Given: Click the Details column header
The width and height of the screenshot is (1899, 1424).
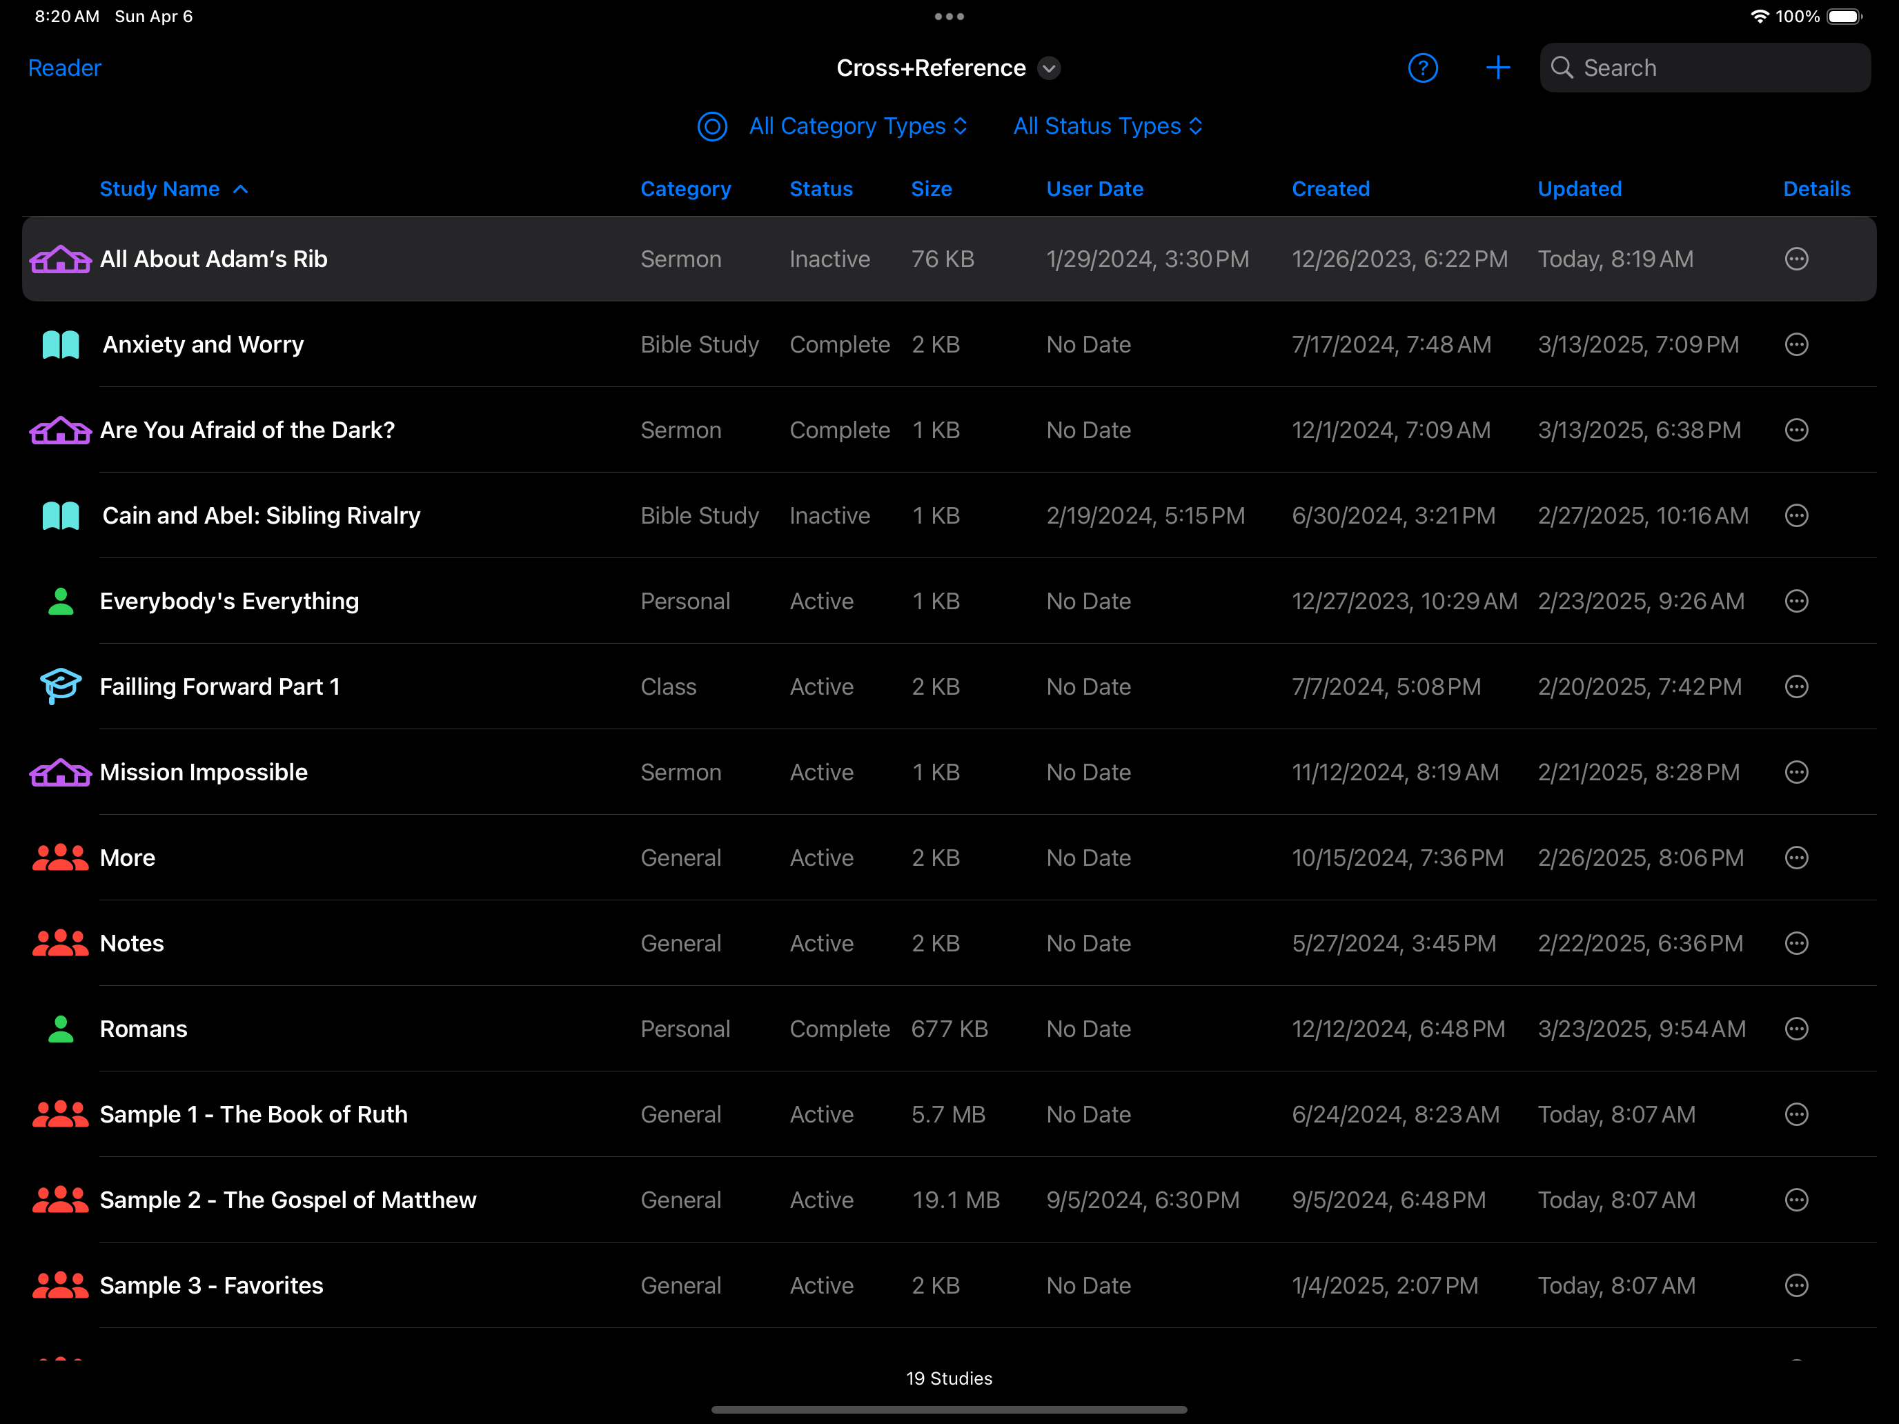Looking at the screenshot, I should pyautogui.click(x=1817, y=189).
